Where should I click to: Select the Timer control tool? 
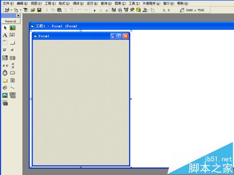5,73
